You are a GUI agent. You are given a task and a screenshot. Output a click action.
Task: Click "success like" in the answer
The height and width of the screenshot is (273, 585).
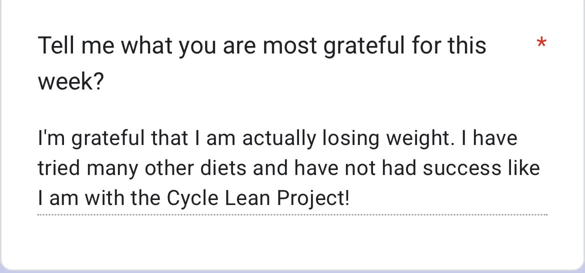coord(481,168)
